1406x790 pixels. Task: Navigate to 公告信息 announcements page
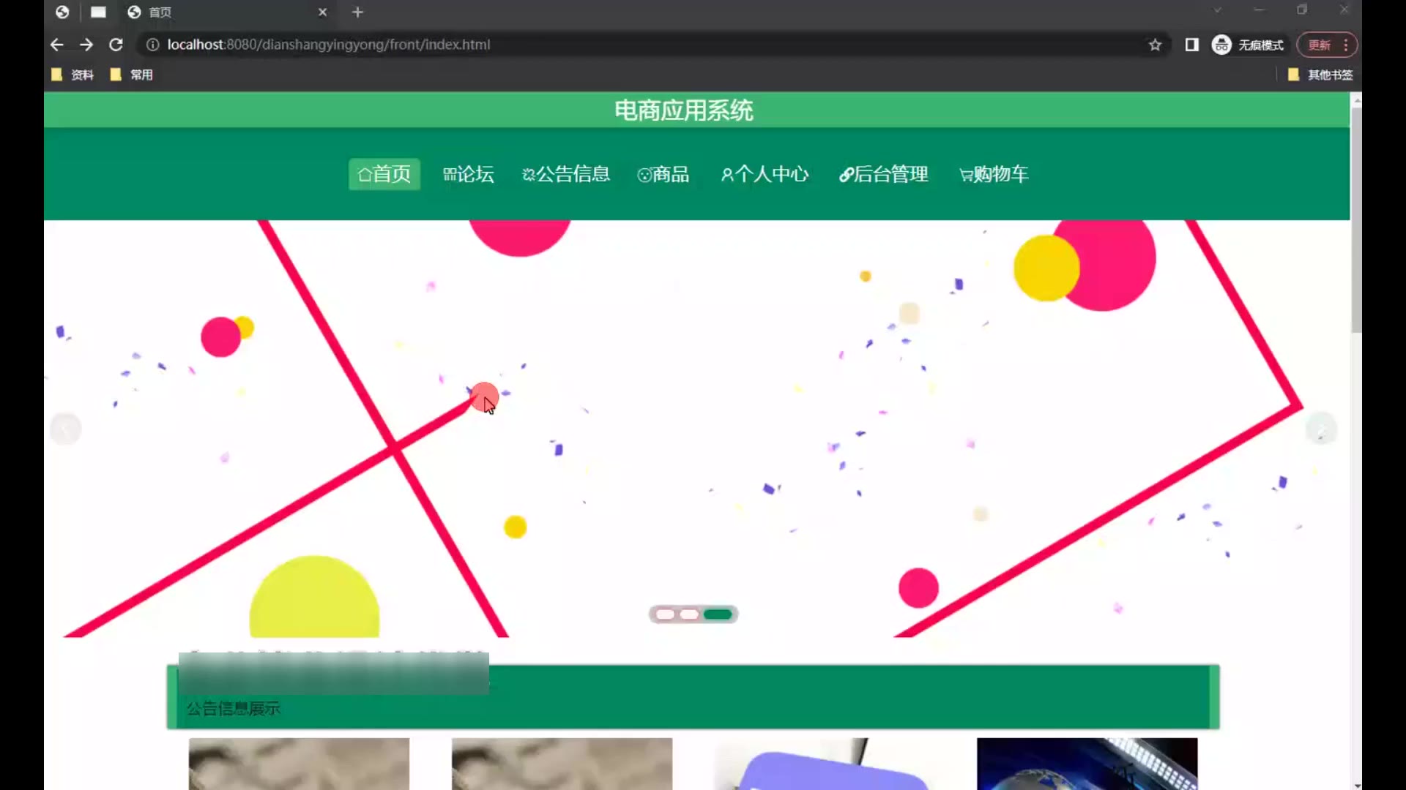coord(565,174)
